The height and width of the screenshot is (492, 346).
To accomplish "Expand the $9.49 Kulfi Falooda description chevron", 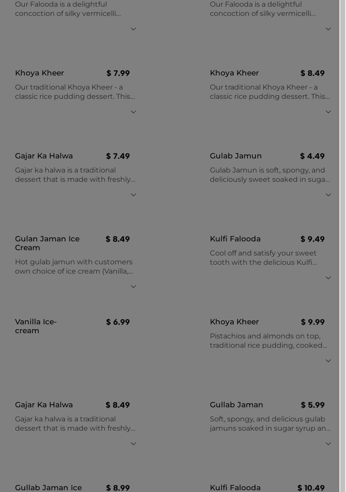I will pyautogui.click(x=328, y=278).
